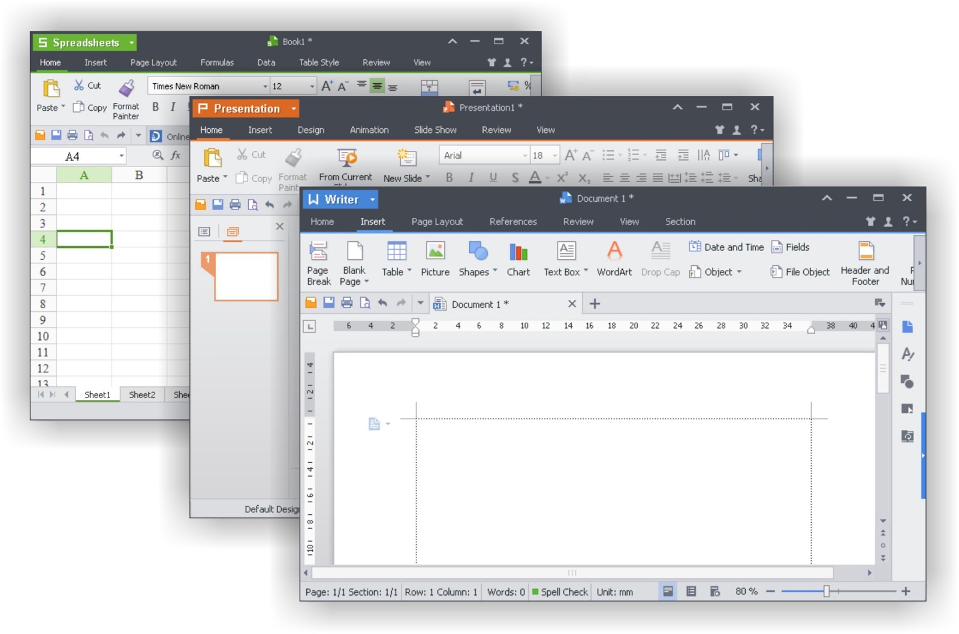Save document from Writer quick toolbar
This screenshot has width=959, height=634.
(x=329, y=303)
